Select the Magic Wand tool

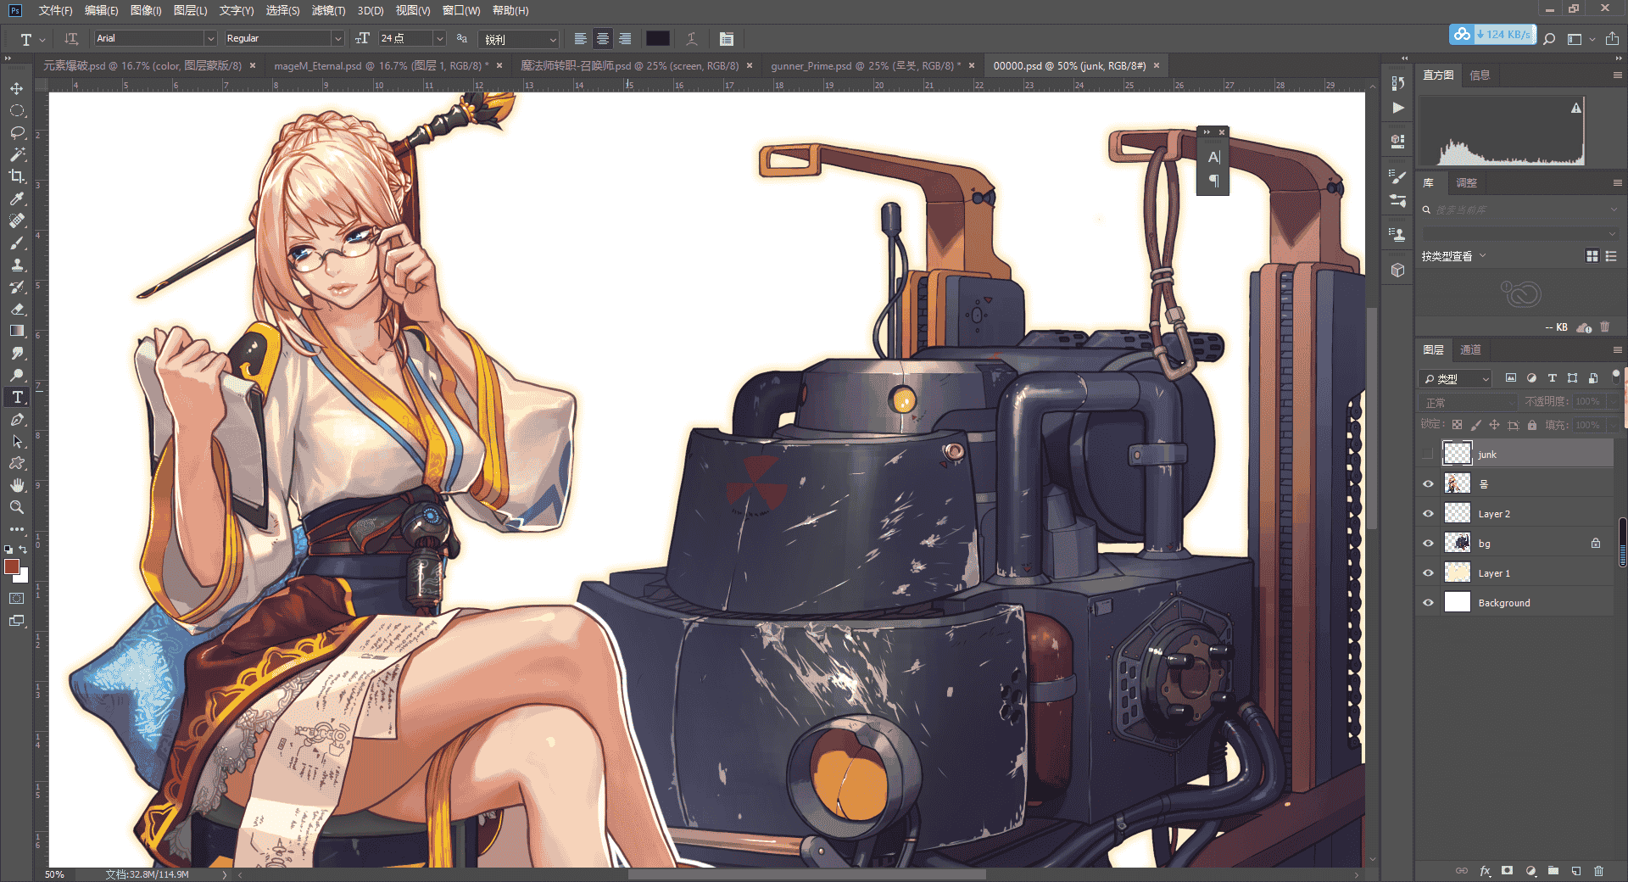[x=17, y=154]
